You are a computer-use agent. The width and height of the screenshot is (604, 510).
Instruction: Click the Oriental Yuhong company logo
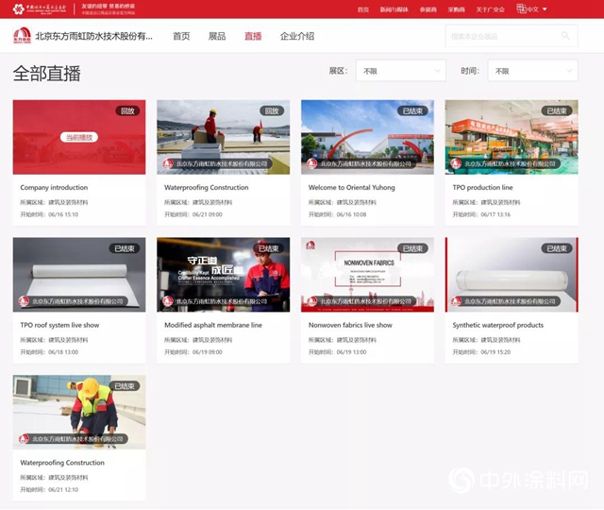coord(22,36)
